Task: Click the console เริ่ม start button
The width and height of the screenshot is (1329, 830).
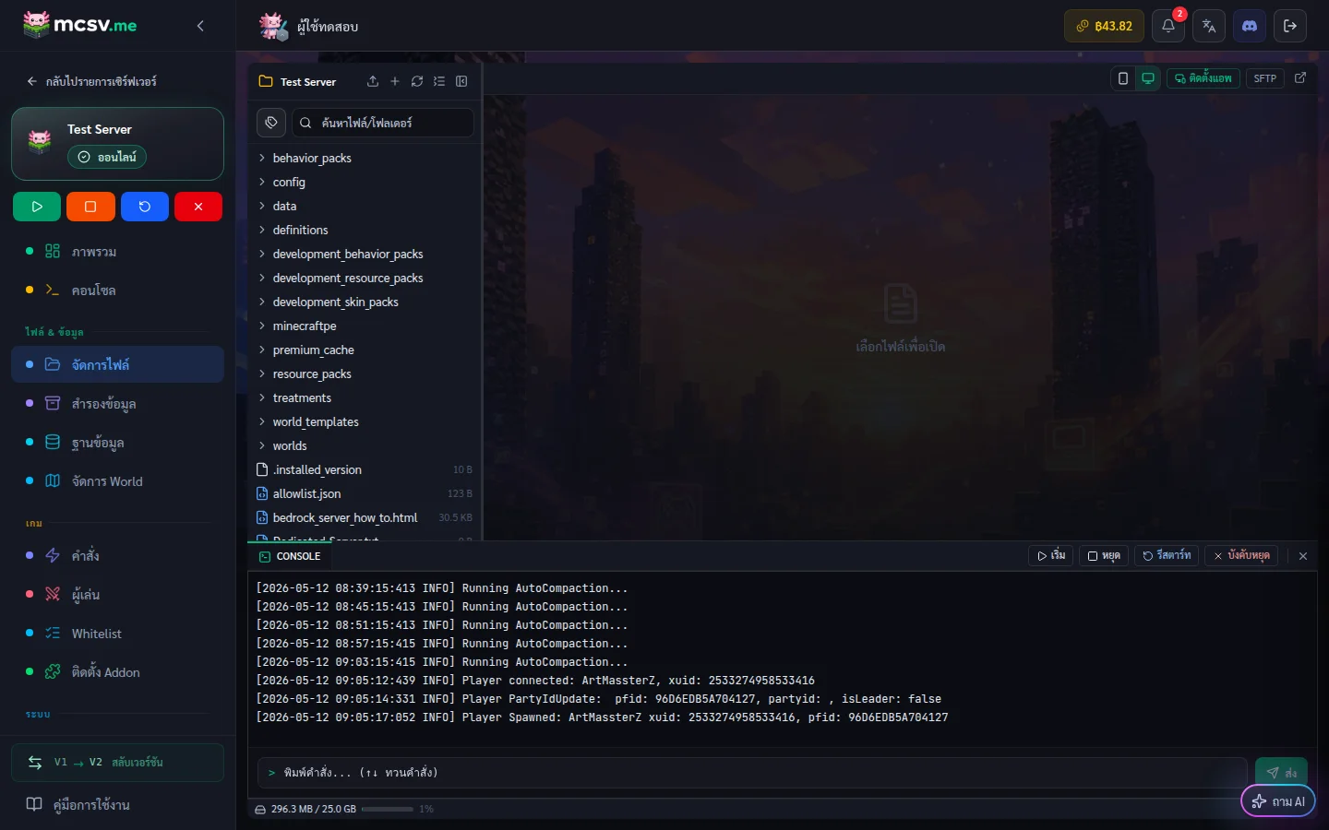Action: tap(1051, 556)
